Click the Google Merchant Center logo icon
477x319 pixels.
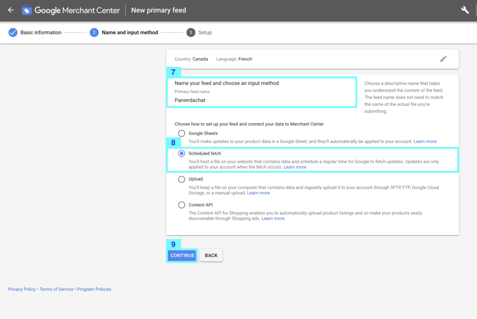tap(27, 10)
